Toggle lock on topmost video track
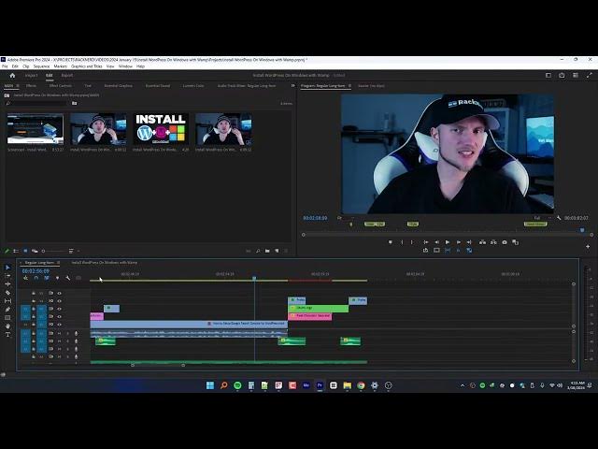598x449 pixels. tap(34, 293)
